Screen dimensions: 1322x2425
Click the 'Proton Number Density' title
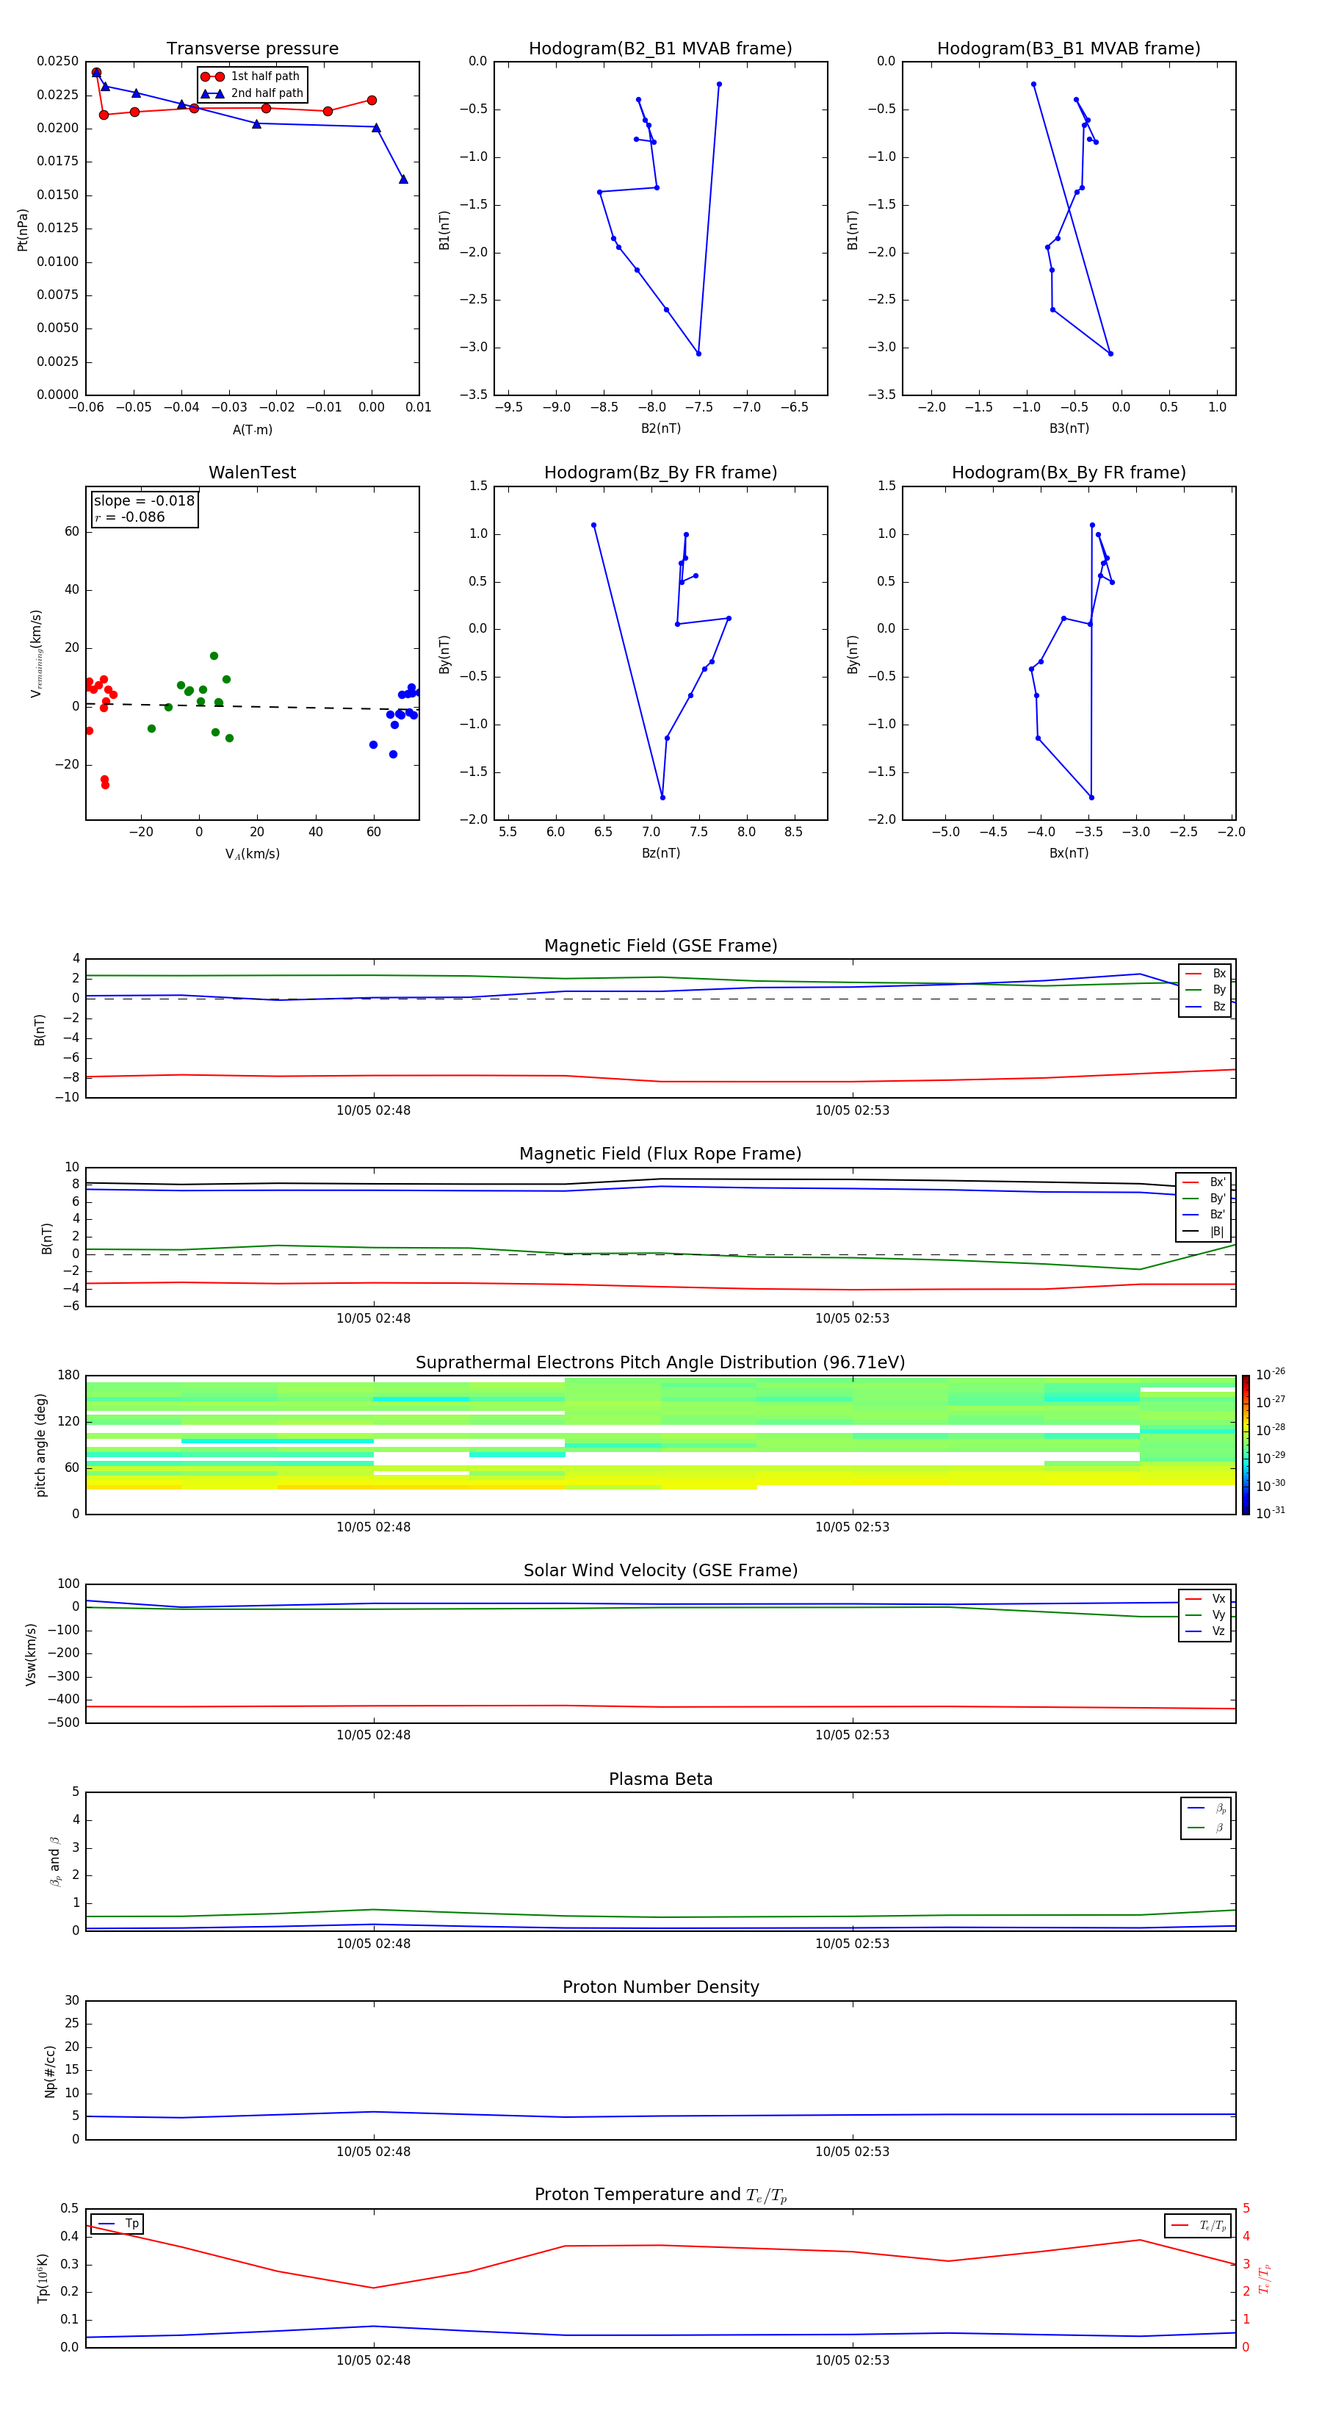click(x=660, y=1987)
